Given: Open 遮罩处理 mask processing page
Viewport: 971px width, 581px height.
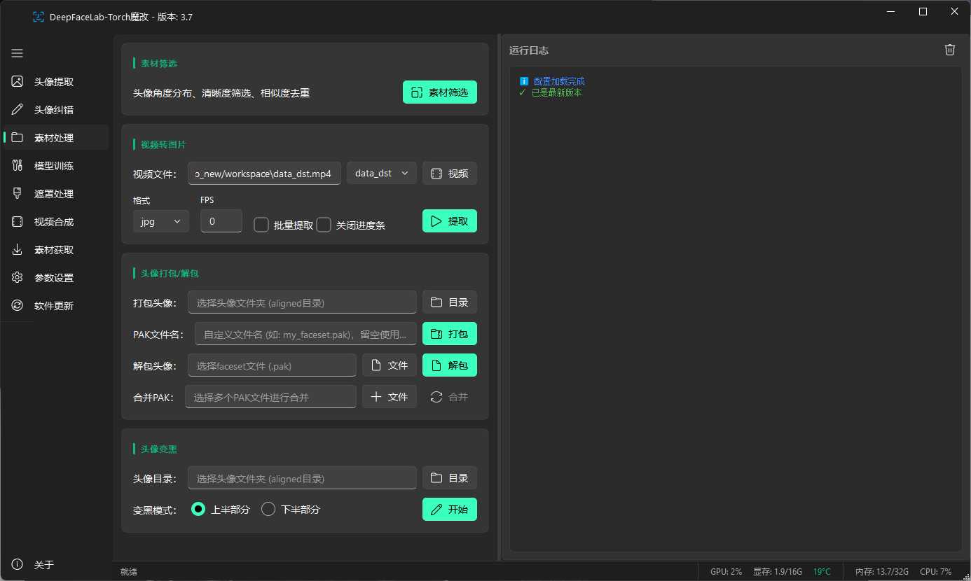Looking at the screenshot, I should coord(54,194).
